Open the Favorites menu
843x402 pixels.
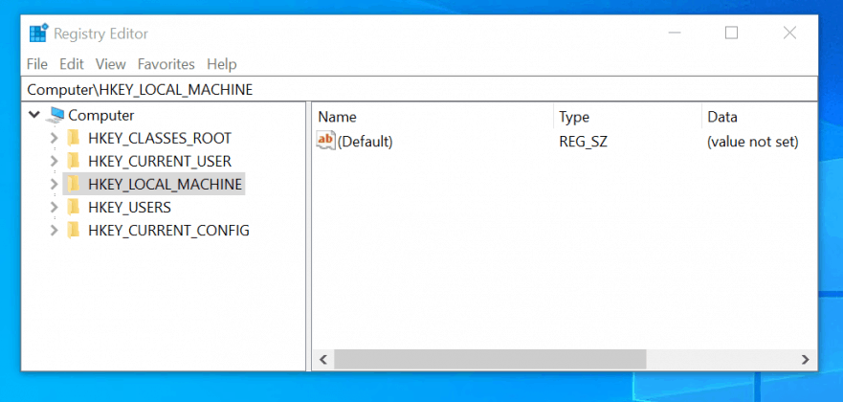(x=166, y=64)
